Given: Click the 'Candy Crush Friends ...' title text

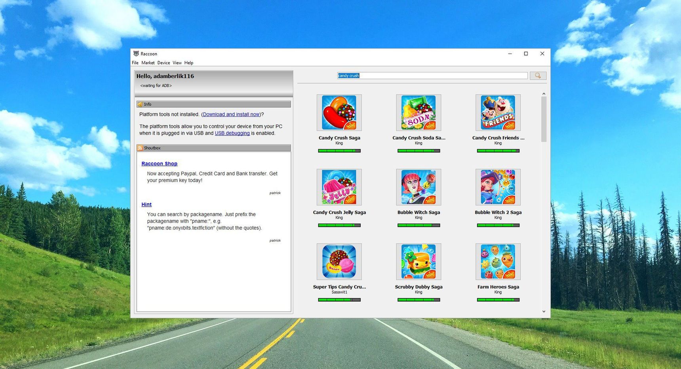Looking at the screenshot, I should point(498,138).
